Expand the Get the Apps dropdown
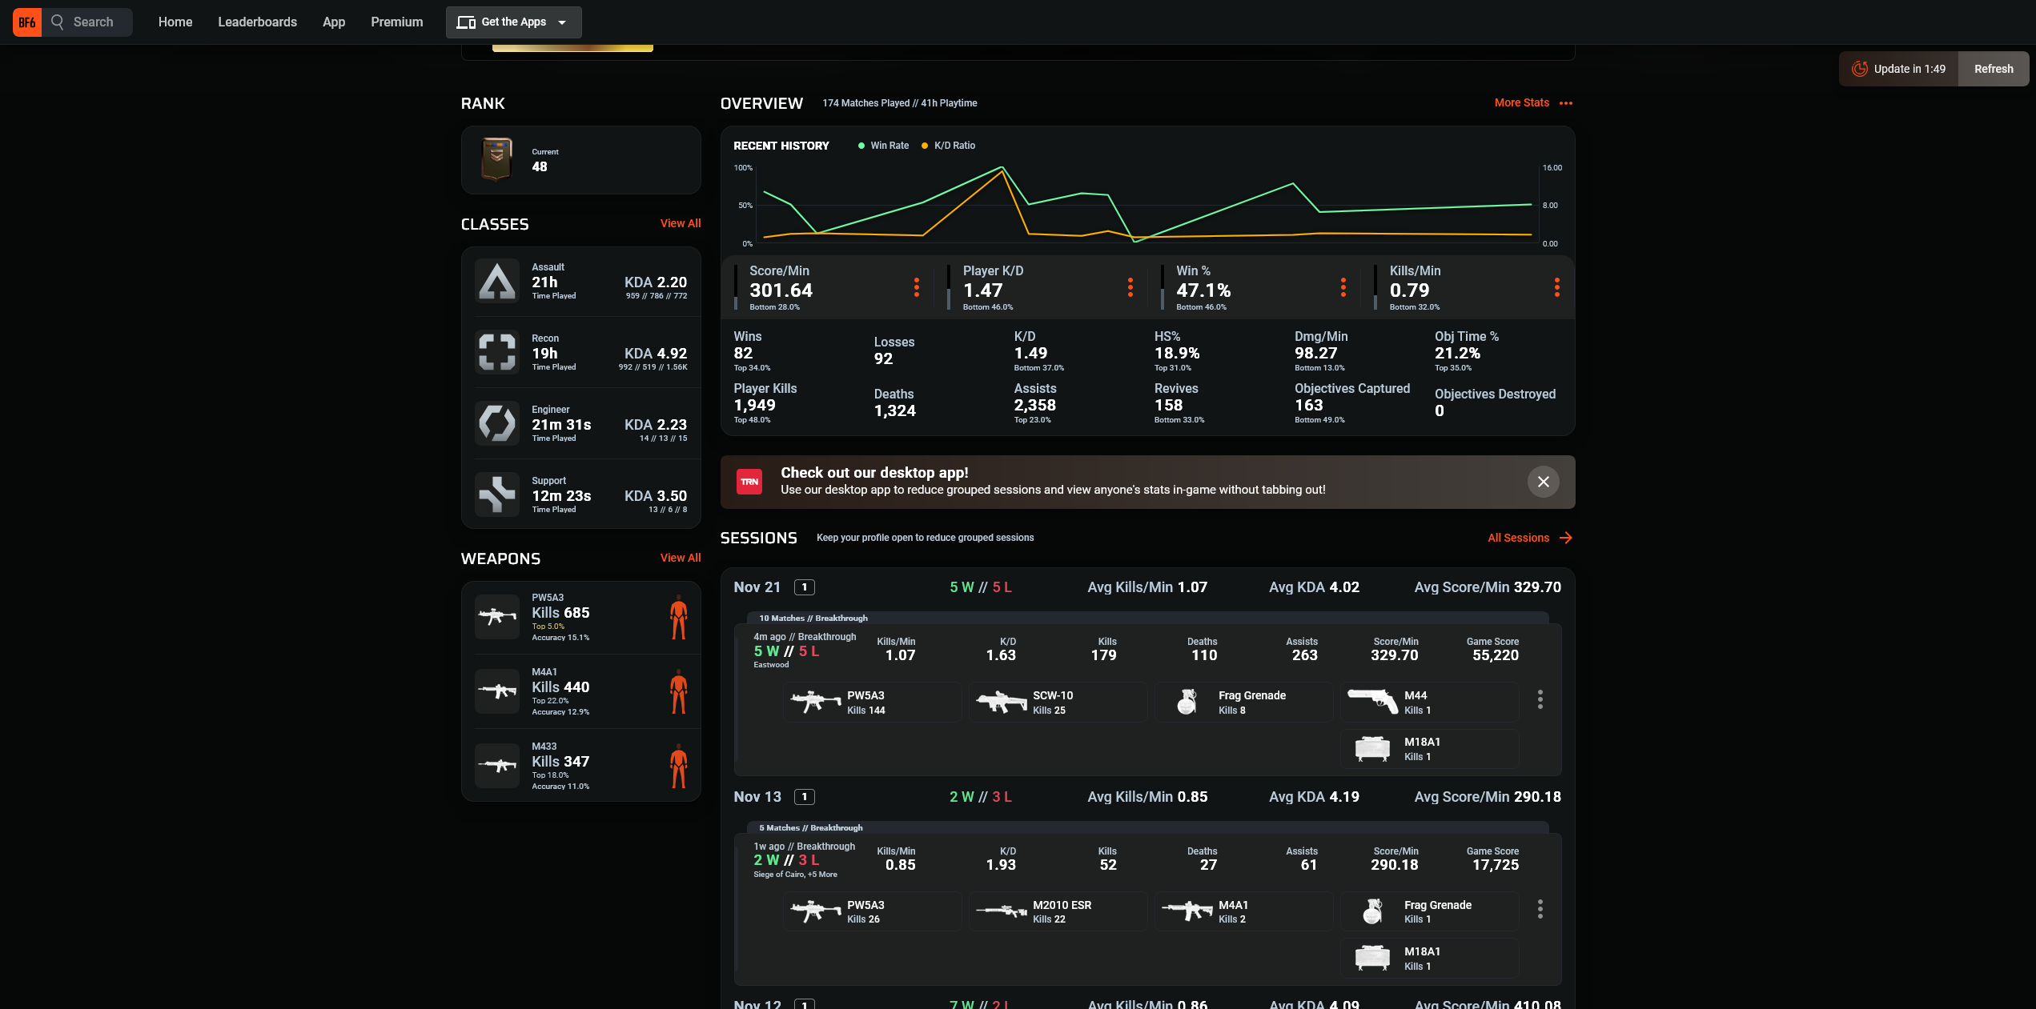 pos(514,22)
